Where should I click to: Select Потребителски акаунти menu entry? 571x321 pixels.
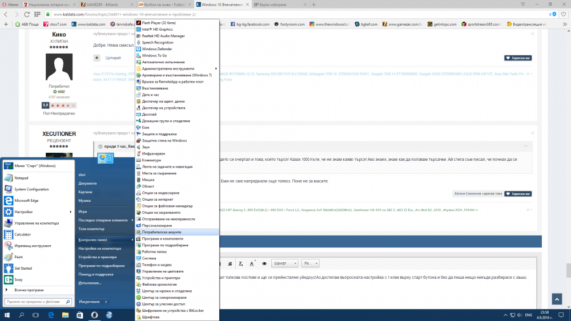point(177,232)
